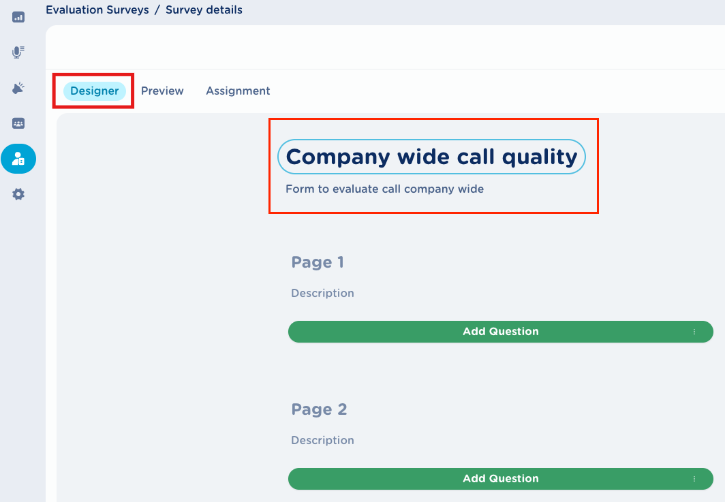The image size is (725, 502).
Task: Open the megaphone campaigns icon in sidebar
Action: pos(18,88)
